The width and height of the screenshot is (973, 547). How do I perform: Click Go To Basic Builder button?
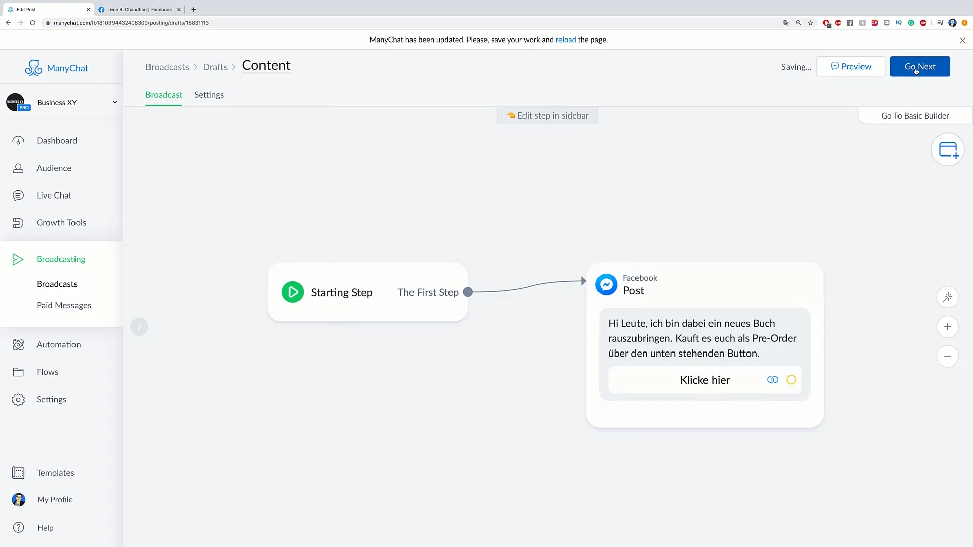[x=915, y=115]
